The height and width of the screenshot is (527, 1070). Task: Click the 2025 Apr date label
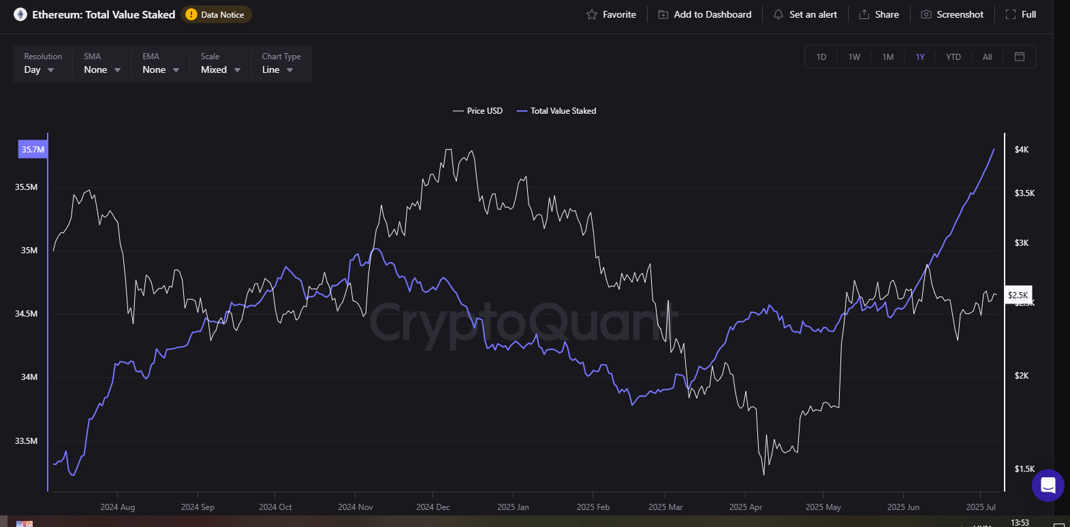[746, 507]
